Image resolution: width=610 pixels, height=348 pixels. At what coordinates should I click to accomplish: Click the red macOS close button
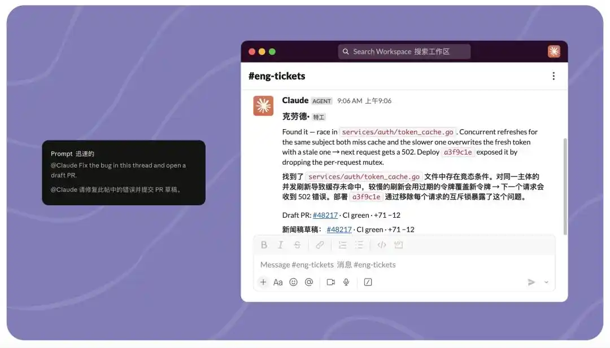coord(252,52)
